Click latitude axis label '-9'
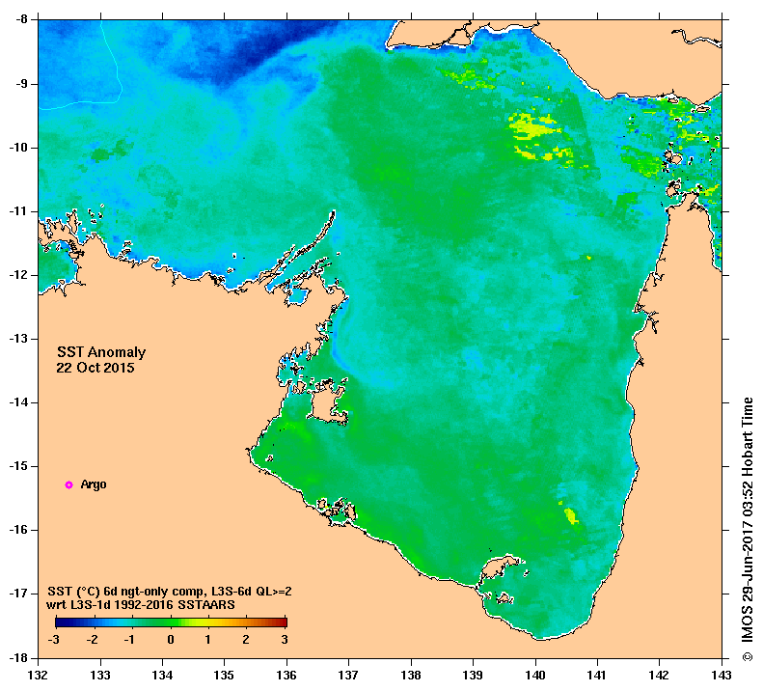Screen dimensions: 763x691 click(21, 84)
